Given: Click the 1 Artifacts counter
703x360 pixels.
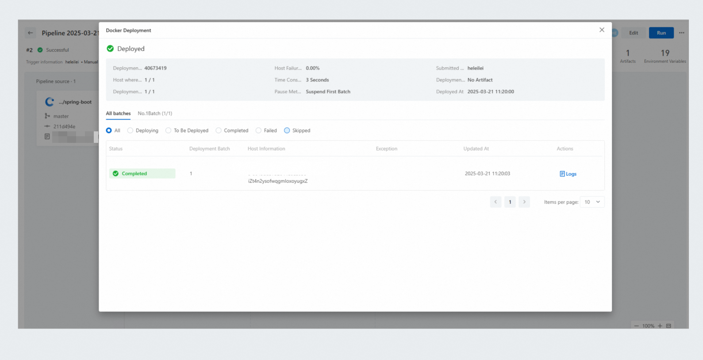Looking at the screenshot, I should (x=628, y=56).
